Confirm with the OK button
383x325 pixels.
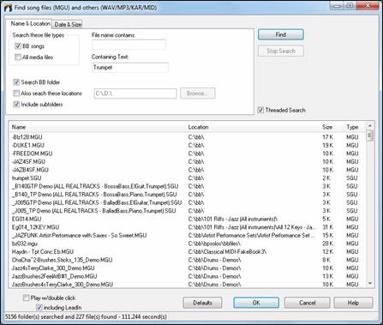256,303
